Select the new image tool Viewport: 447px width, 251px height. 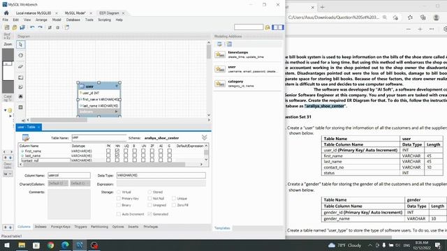point(20,97)
